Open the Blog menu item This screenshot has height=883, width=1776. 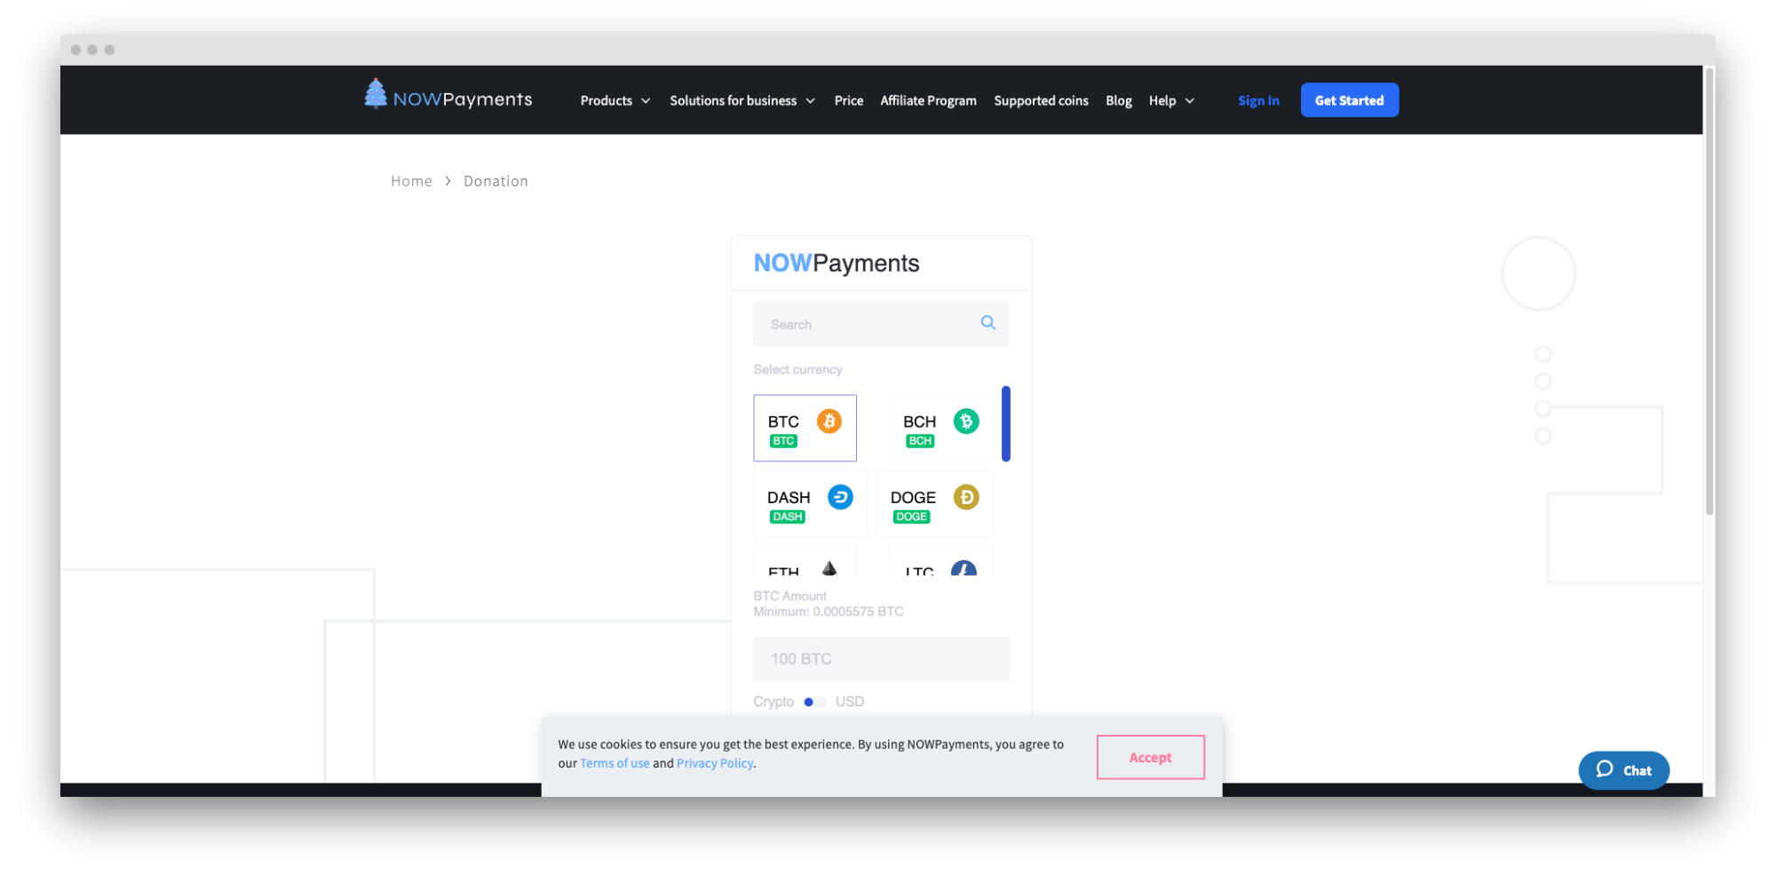pos(1118,100)
